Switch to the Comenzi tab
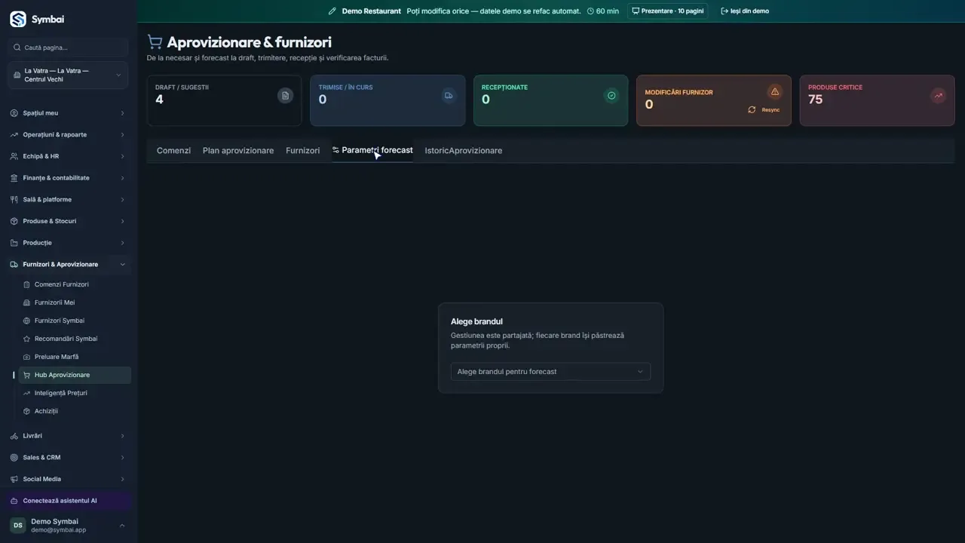The width and height of the screenshot is (965, 543). [173, 151]
